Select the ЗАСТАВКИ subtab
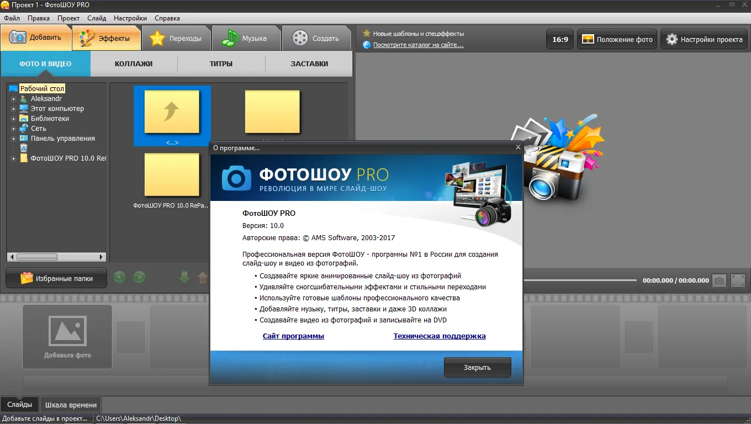 [309, 63]
